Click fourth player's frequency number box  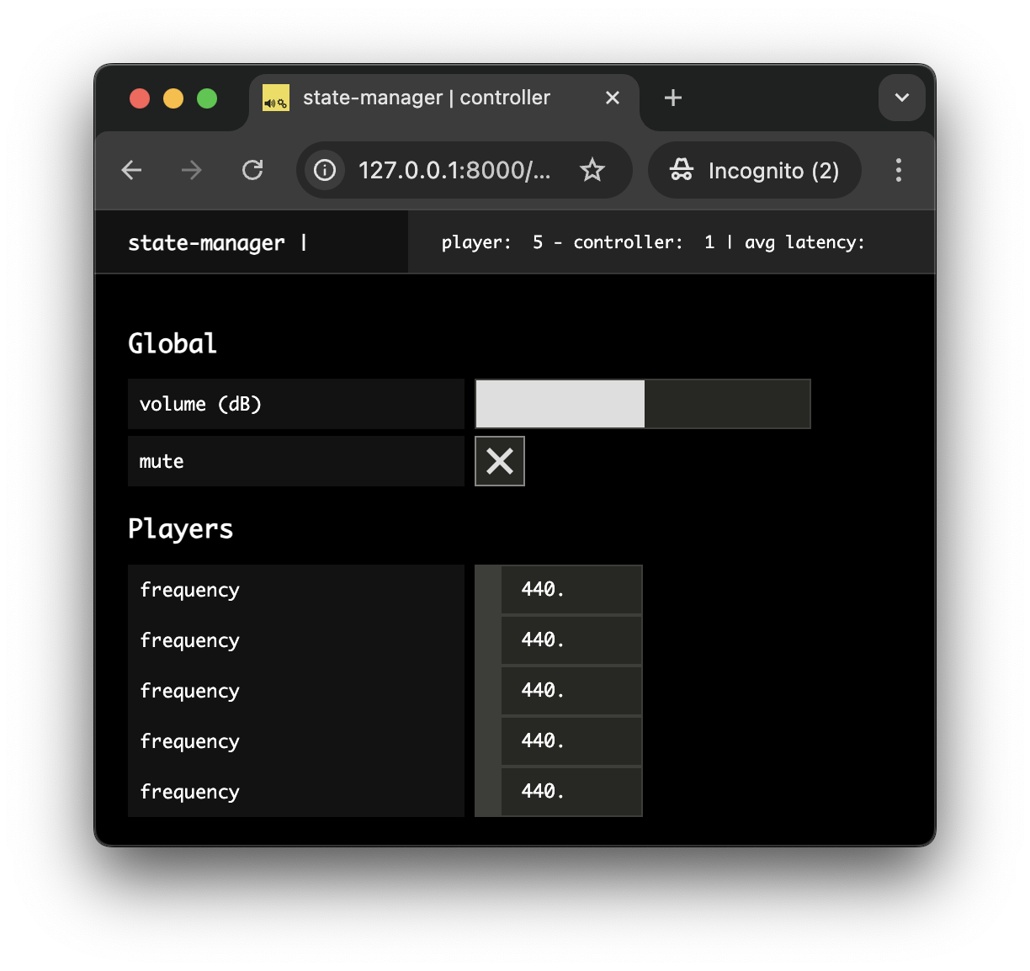tap(571, 741)
